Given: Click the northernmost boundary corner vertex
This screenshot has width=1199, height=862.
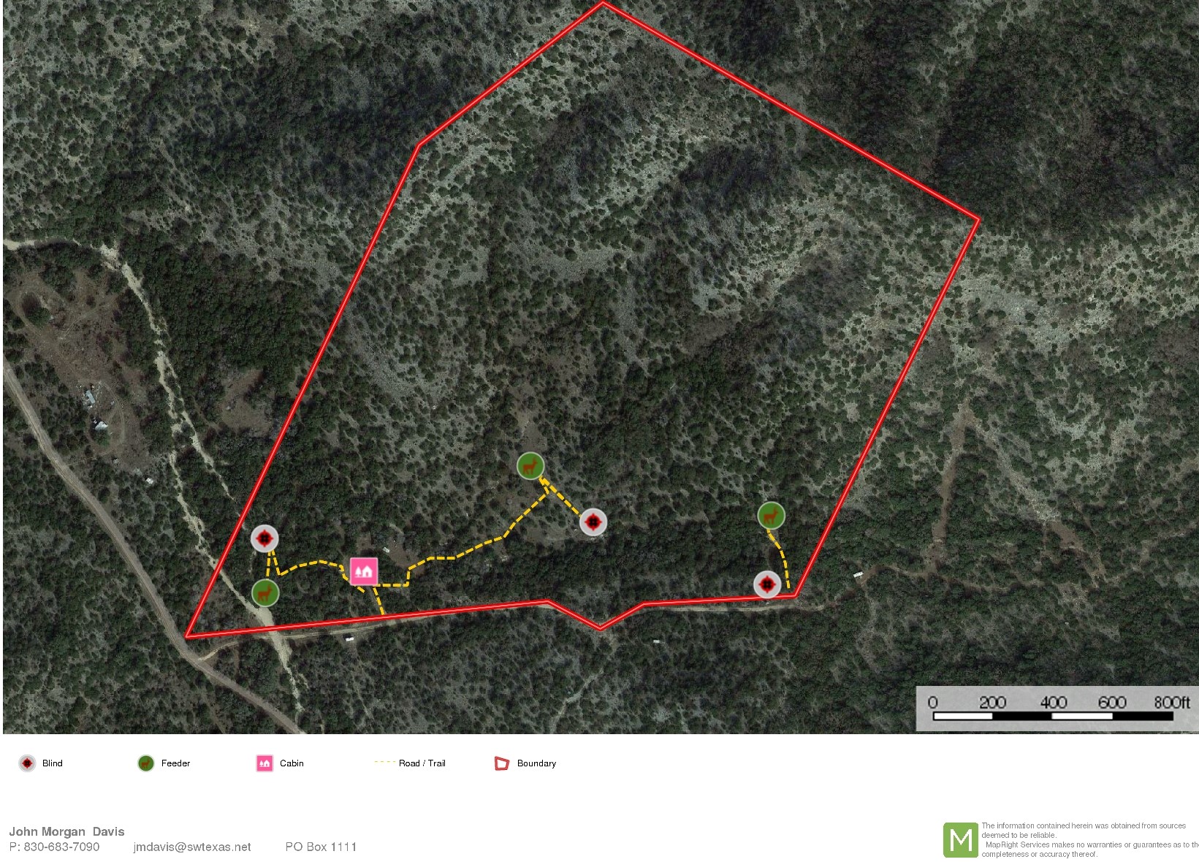Looking at the screenshot, I should point(604,4).
